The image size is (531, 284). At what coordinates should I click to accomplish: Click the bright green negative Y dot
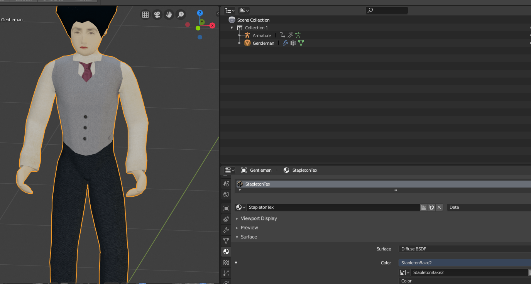(x=198, y=28)
